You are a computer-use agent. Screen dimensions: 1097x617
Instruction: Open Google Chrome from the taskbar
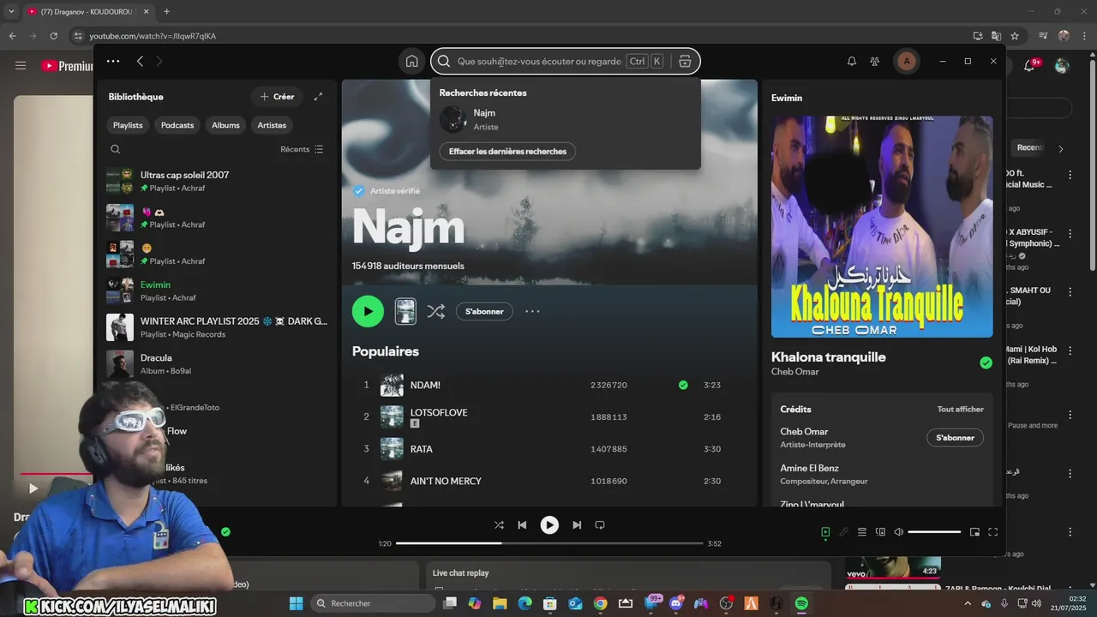point(600,603)
